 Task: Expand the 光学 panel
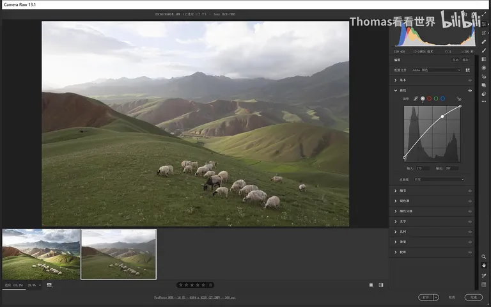(x=396, y=221)
